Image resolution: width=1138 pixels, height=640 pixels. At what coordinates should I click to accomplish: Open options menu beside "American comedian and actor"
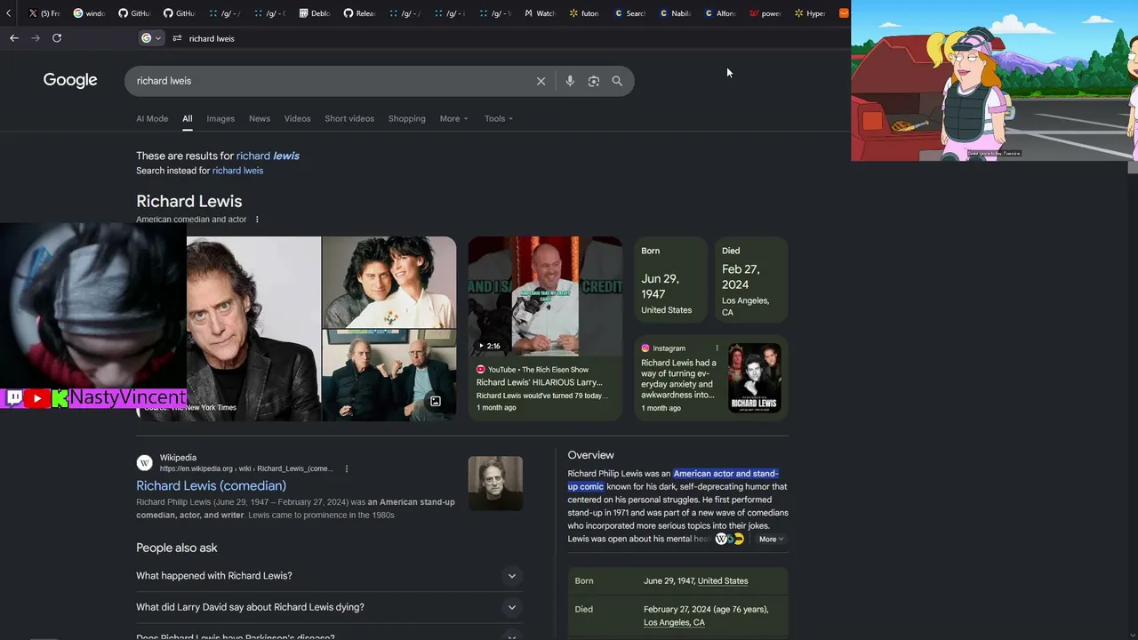click(257, 220)
